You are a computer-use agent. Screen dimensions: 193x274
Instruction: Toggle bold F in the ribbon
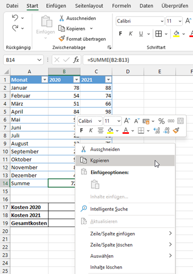(x=120, y=33)
